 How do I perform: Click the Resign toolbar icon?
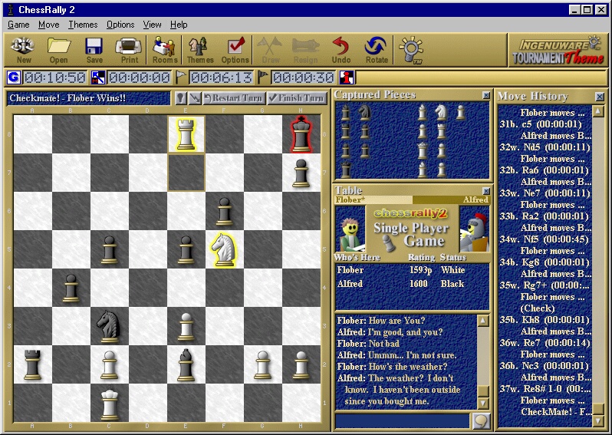[305, 50]
